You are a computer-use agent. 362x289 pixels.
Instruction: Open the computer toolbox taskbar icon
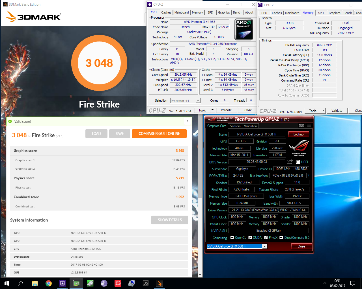pos(132,283)
